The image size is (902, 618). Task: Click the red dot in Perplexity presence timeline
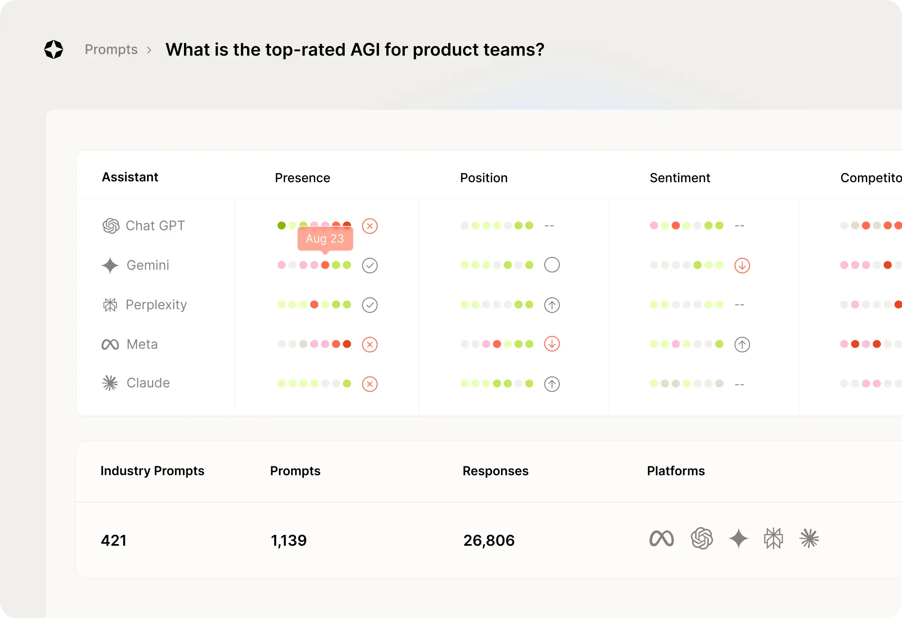tap(314, 304)
